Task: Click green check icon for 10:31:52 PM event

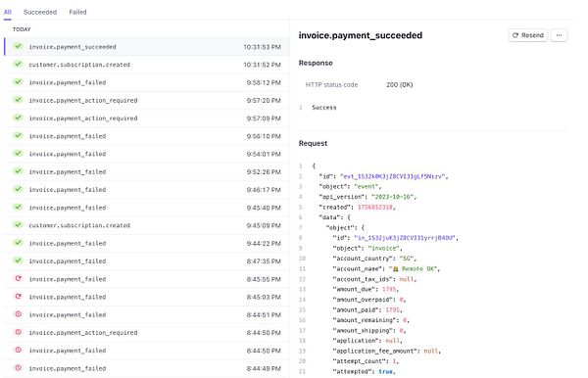Action: click(x=18, y=64)
